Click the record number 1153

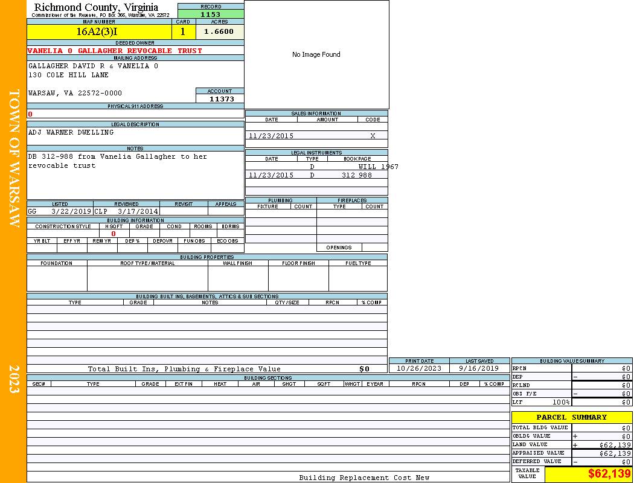tap(211, 14)
